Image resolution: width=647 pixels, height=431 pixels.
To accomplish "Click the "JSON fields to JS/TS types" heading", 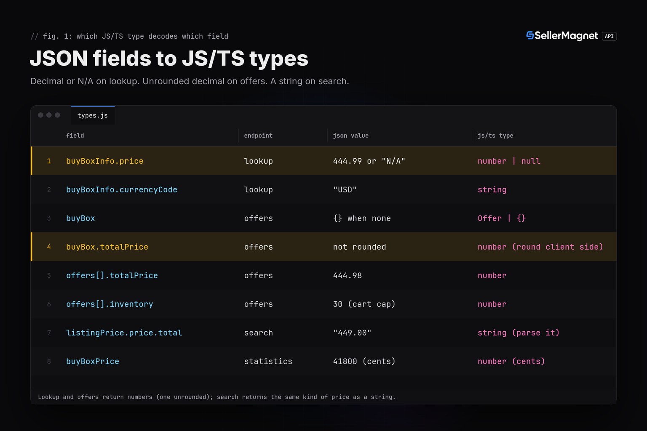I will click(169, 58).
